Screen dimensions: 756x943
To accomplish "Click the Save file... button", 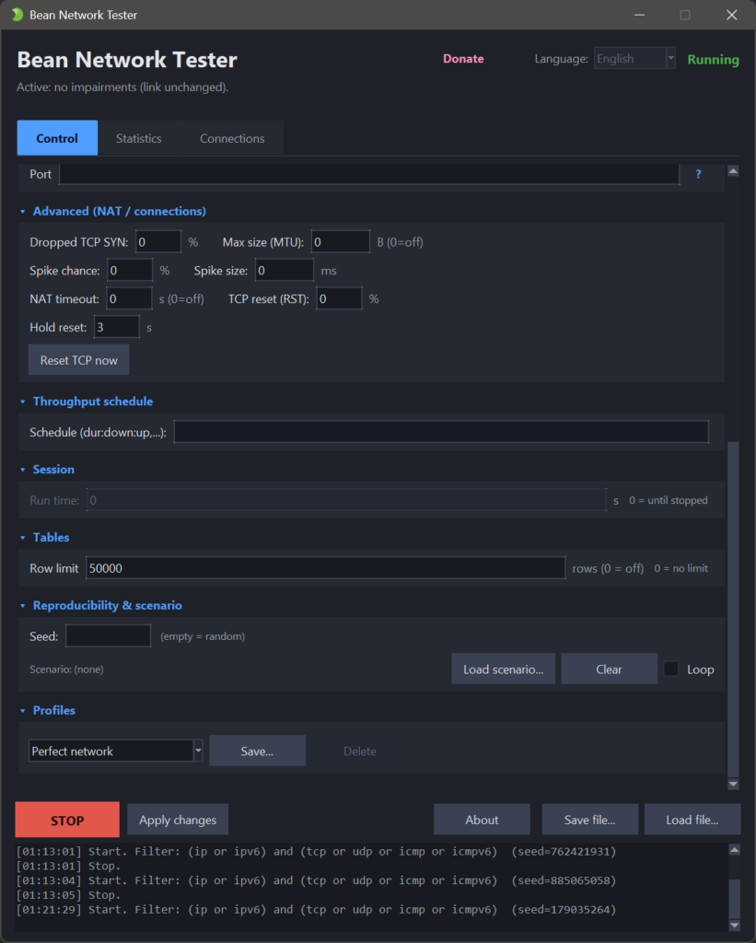I will (x=590, y=820).
